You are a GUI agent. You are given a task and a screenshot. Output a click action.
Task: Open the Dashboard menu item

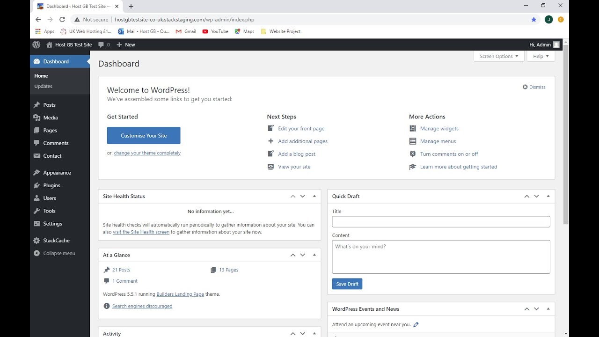pyautogui.click(x=60, y=61)
